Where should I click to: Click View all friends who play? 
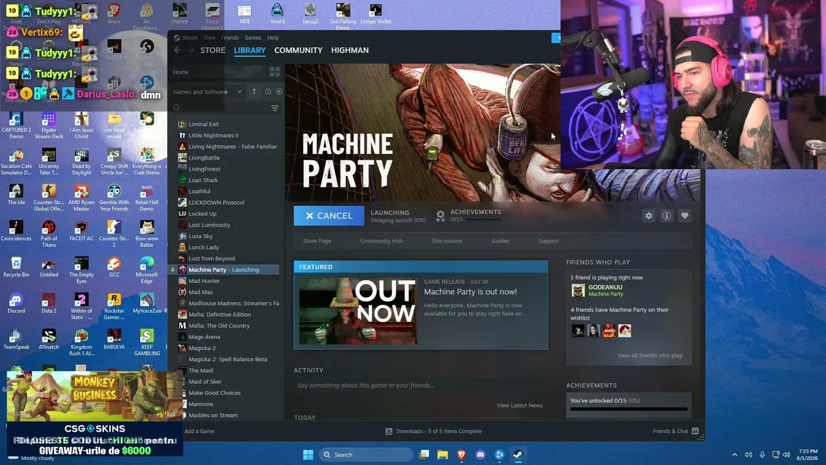[649, 356]
